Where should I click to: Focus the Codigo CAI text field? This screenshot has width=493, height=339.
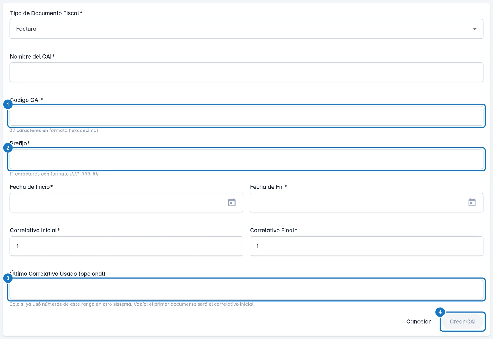click(x=246, y=116)
